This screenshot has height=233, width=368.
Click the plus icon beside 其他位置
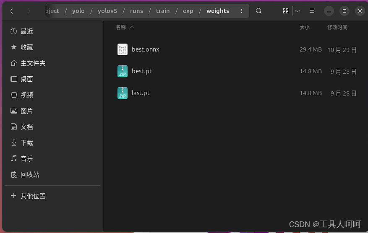(x=13, y=196)
